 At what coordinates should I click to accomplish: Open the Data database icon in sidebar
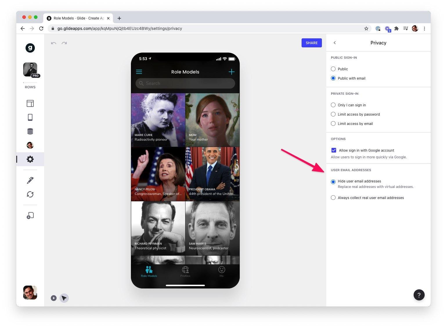30,131
